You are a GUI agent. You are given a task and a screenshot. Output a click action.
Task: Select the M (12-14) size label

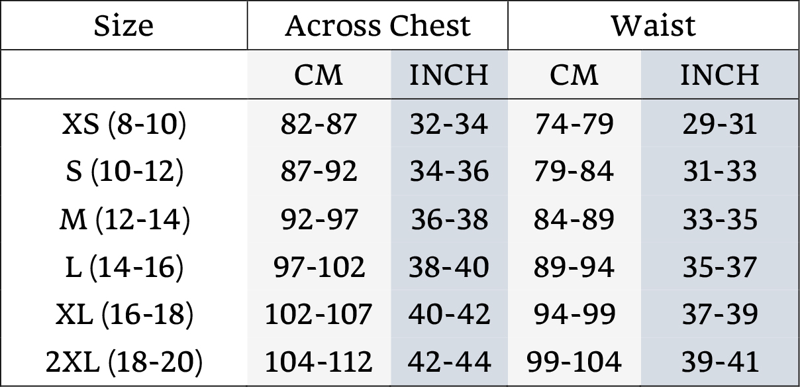click(124, 219)
